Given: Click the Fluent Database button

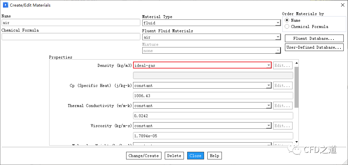Looking at the screenshot, I should [x=314, y=39].
